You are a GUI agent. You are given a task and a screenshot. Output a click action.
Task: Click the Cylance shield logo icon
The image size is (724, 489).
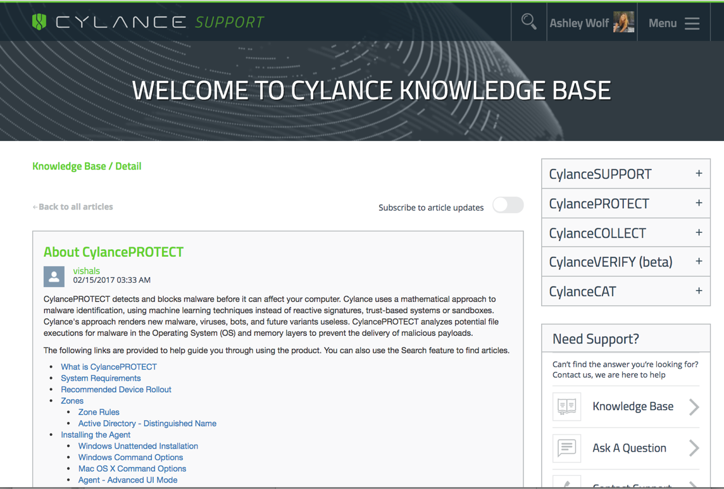39,22
